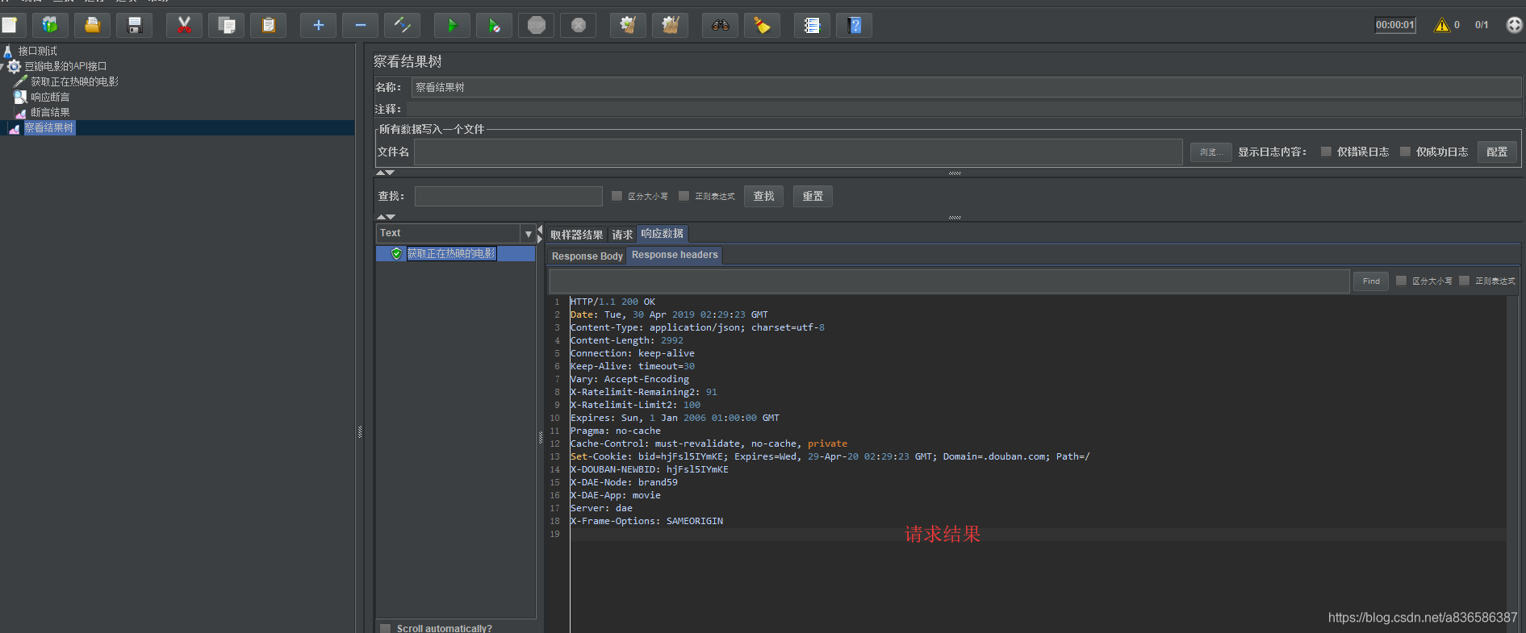The width and height of the screenshot is (1526, 633).
Task: Click the 00:00:01 elapsed time display
Action: [1395, 25]
